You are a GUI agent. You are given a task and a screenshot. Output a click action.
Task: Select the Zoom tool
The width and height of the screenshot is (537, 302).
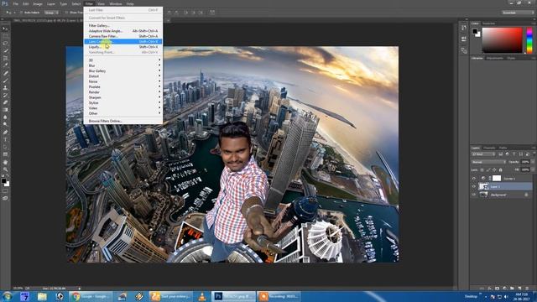[5, 169]
